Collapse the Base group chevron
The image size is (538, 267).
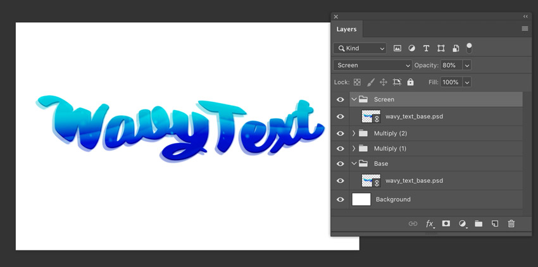354,164
